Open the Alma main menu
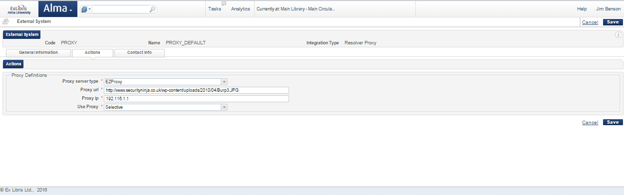The width and height of the screenshot is (624, 195). click(58, 8)
